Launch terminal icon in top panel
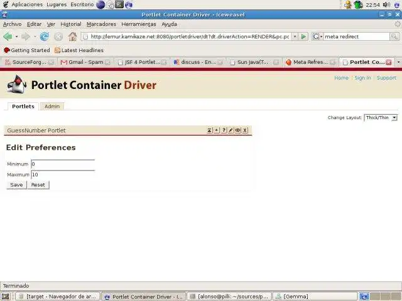 [119, 4]
